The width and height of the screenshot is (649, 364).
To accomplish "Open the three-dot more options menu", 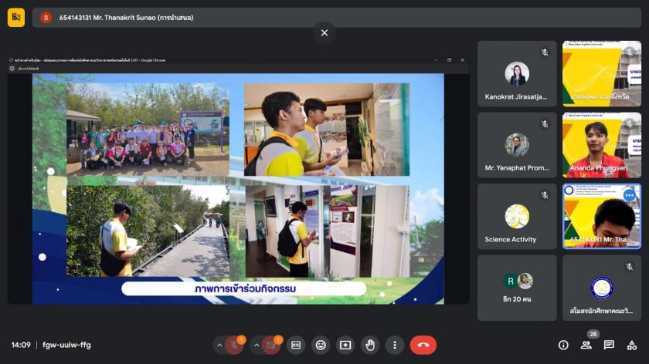I will click(395, 345).
